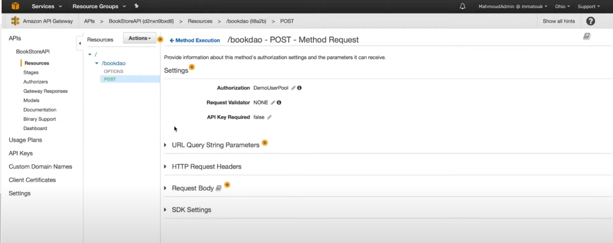
Task: Click the hint dot next to Settings heading
Action: pyautogui.click(x=192, y=67)
